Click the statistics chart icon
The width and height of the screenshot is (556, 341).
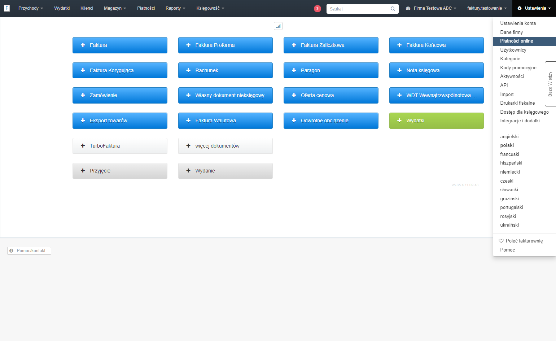[x=278, y=26]
